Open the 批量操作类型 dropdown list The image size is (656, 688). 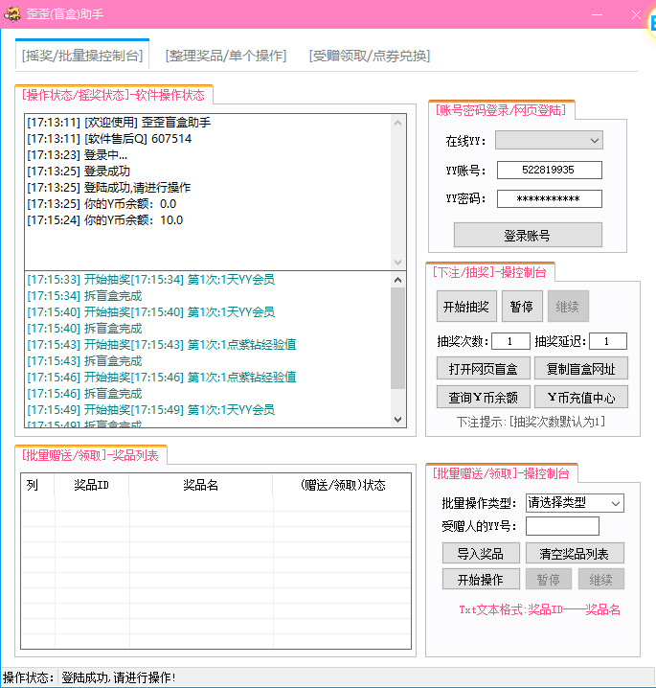point(574,503)
